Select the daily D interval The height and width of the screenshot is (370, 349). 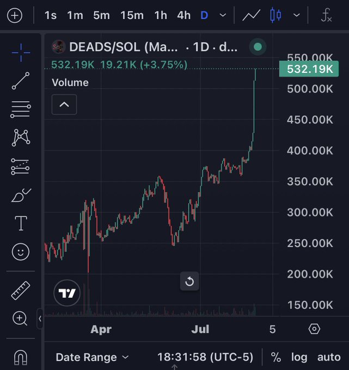(x=204, y=16)
